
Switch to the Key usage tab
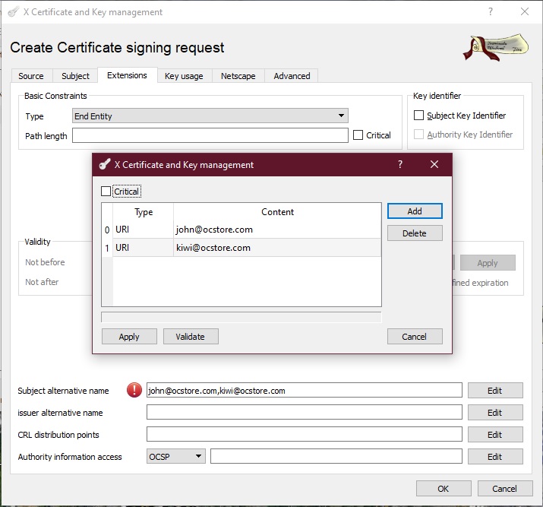182,76
